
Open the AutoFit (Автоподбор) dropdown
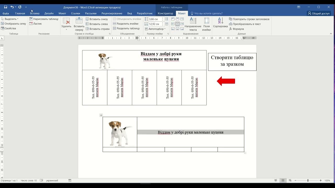click(154, 29)
